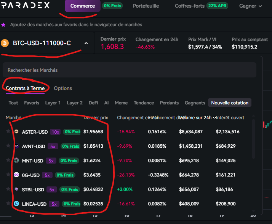Filter markets by Favoris
272x224 pixels.
point(32,103)
